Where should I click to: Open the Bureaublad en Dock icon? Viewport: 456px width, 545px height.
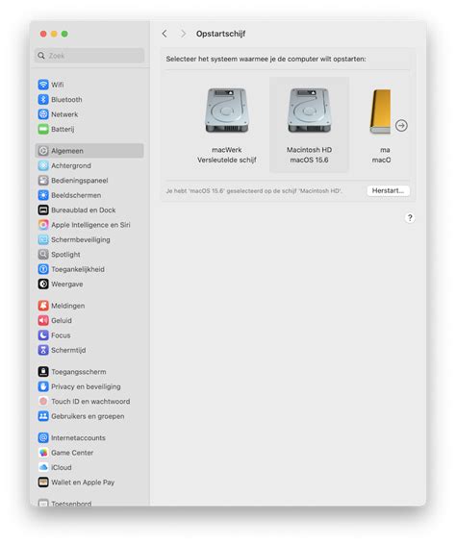coord(43,210)
